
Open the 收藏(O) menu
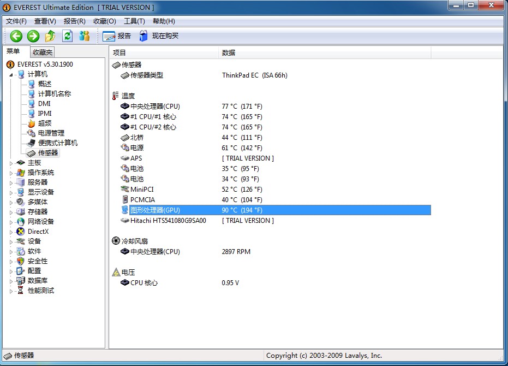coord(105,21)
